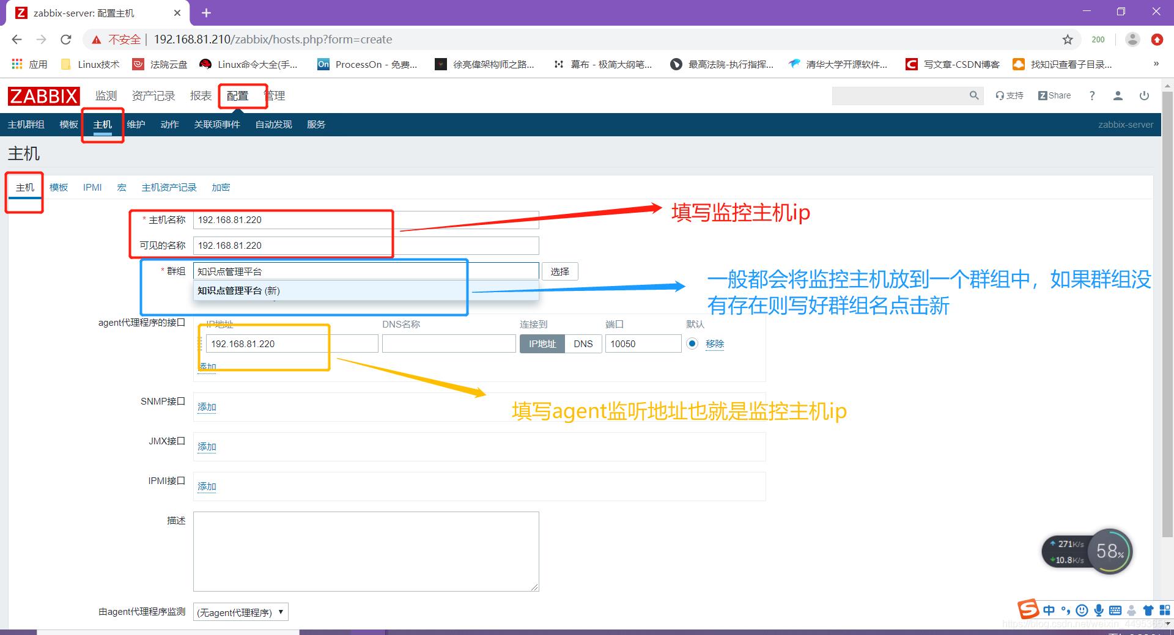This screenshot has width=1174, height=635.
Task: Click the red extension update icon
Action: 1157,40
